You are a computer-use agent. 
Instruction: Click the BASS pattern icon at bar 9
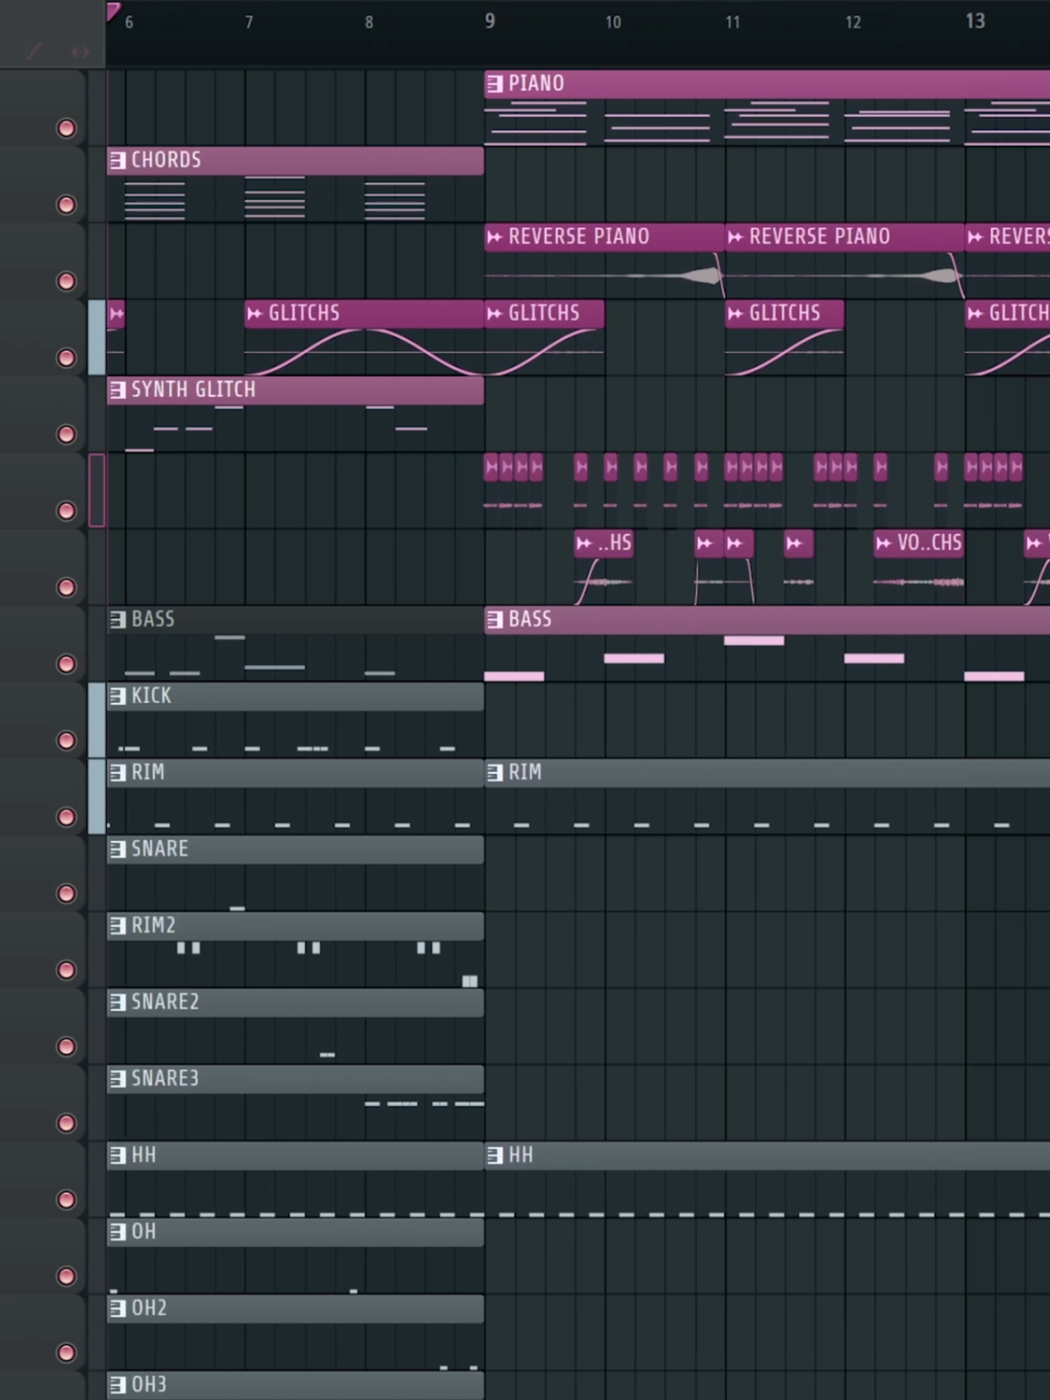click(x=495, y=619)
